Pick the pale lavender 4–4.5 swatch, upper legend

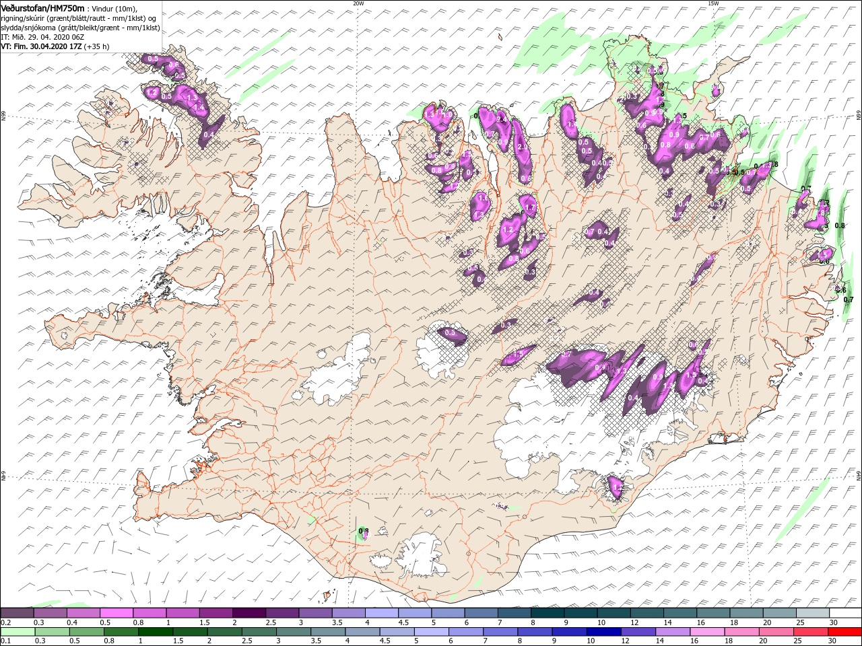381,612
